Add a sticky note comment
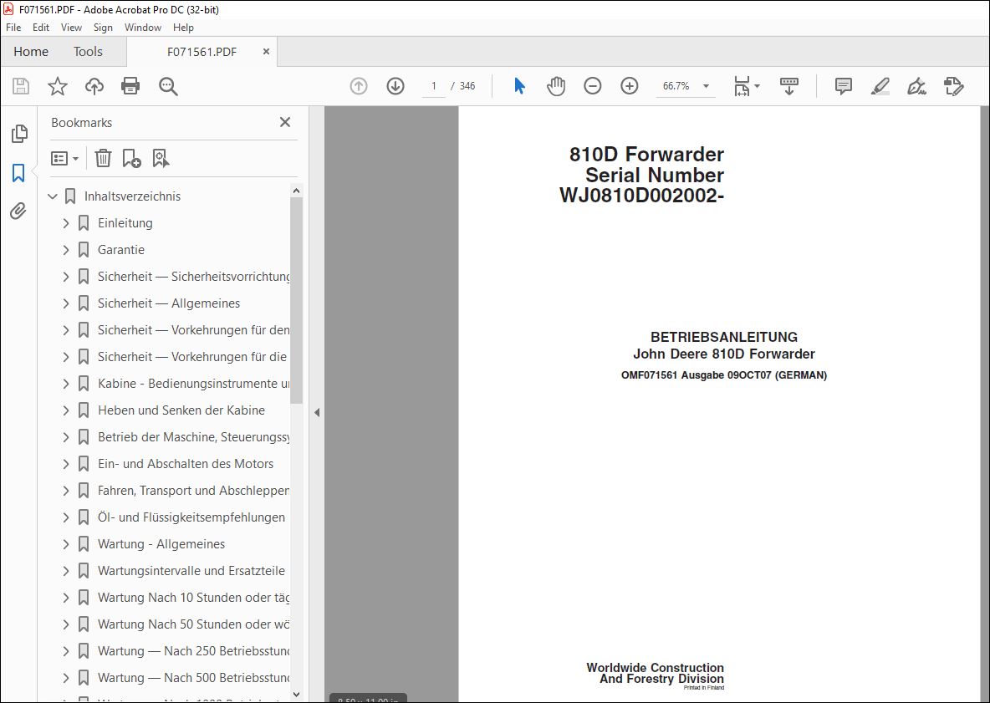The width and height of the screenshot is (990, 703). [x=844, y=86]
